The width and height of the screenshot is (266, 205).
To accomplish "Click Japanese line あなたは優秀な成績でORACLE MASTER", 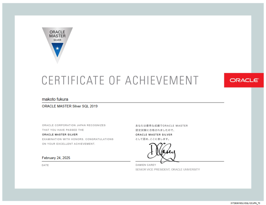I will click(x=162, y=126).
